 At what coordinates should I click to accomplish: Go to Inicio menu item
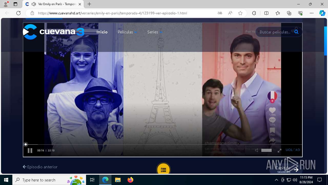point(102,32)
